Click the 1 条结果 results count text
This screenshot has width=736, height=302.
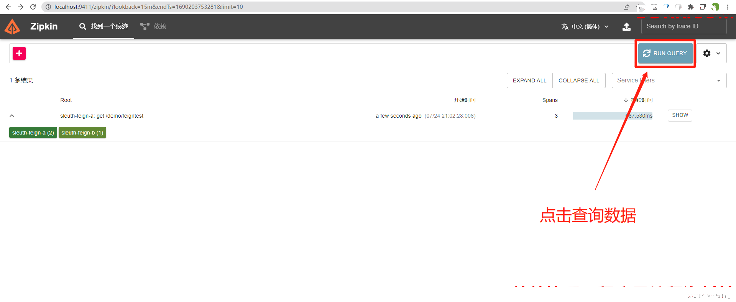[21, 80]
